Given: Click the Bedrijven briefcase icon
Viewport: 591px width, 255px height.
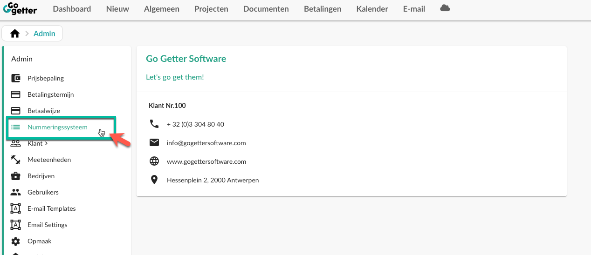Looking at the screenshot, I should 15,176.
